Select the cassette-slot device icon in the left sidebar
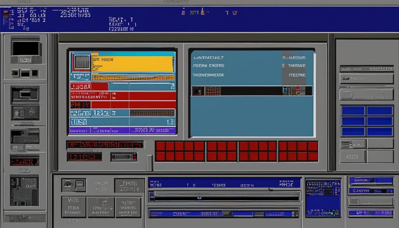 (x=25, y=95)
